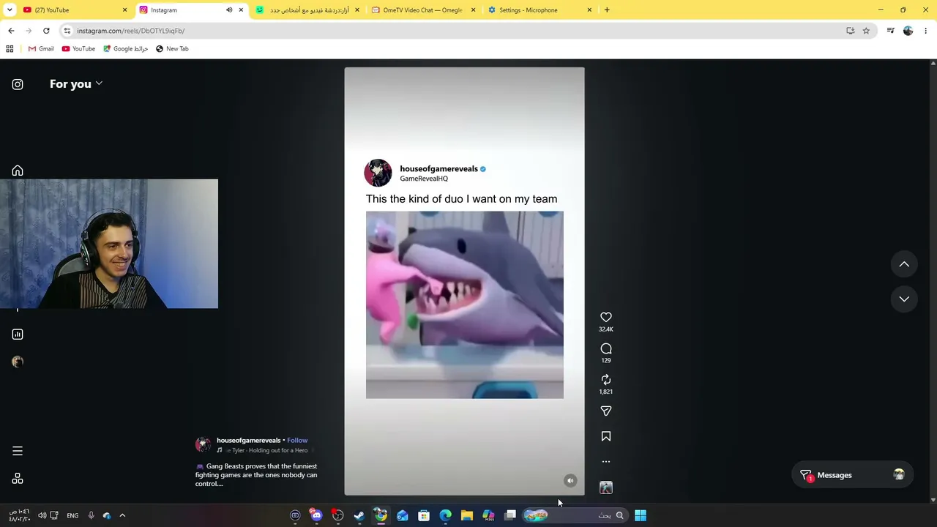Click the page scrollbar down arrow
Screen dimensions: 937x527
933,500
